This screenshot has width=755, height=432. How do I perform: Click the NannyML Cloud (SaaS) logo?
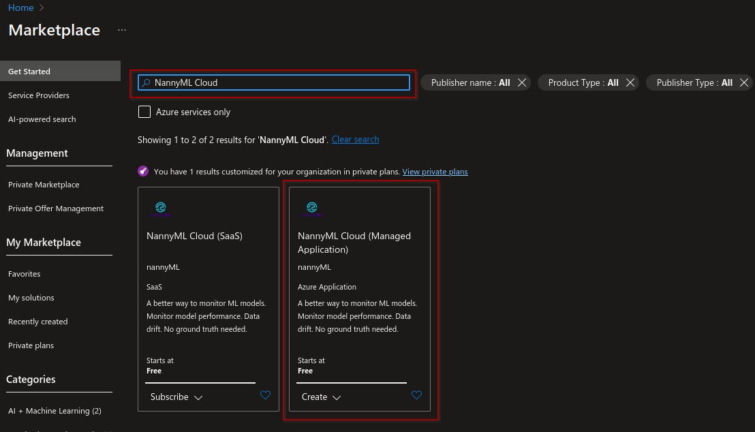coord(161,208)
